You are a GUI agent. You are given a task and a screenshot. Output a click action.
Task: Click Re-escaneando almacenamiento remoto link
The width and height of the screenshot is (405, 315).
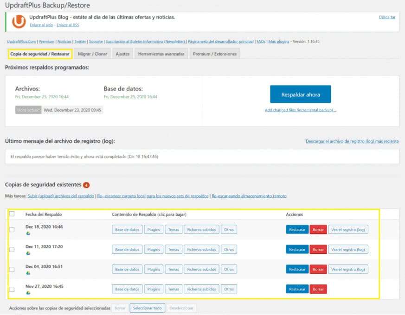pos(249,196)
